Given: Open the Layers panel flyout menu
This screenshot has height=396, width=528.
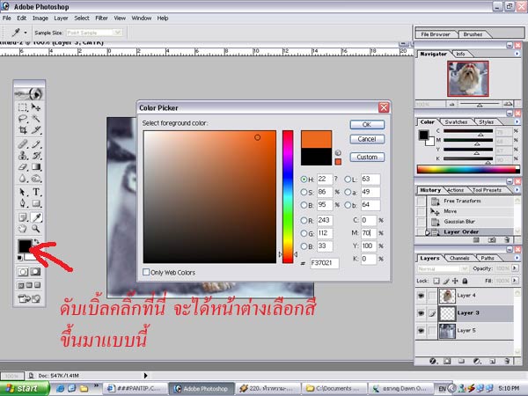Looking at the screenshot, I should click(x=517, y=258).
